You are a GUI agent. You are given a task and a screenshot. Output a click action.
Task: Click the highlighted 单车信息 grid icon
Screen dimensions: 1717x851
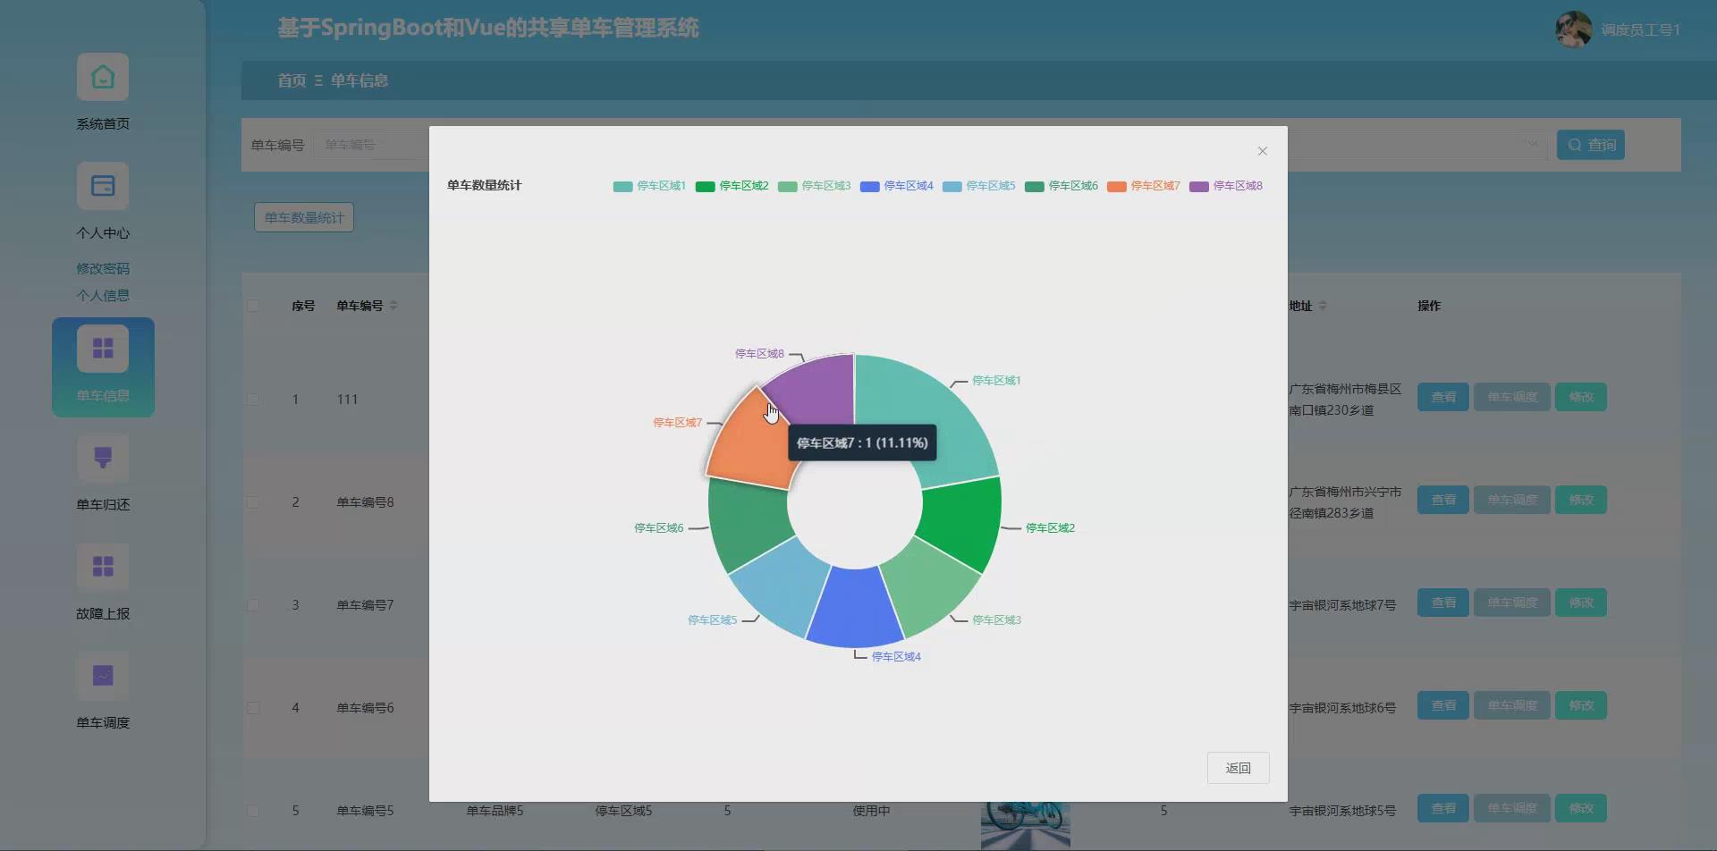pos(103,347)
